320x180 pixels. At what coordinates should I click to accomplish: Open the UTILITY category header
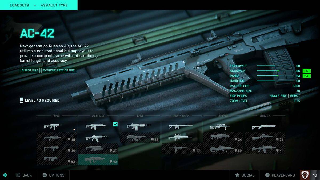coord(265,116)
